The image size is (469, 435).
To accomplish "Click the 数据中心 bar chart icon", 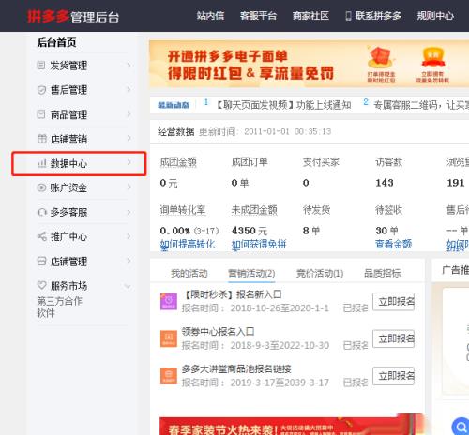I will 41,163.
